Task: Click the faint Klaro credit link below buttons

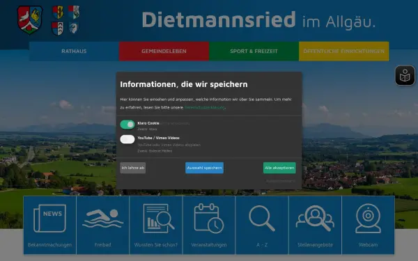Action: (x=281, y=181)
